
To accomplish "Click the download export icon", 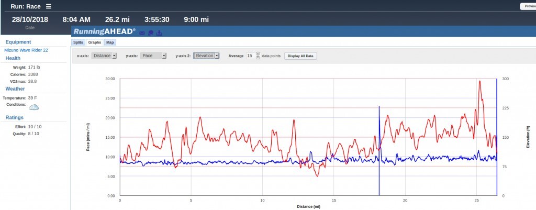I will click(159, 33).
